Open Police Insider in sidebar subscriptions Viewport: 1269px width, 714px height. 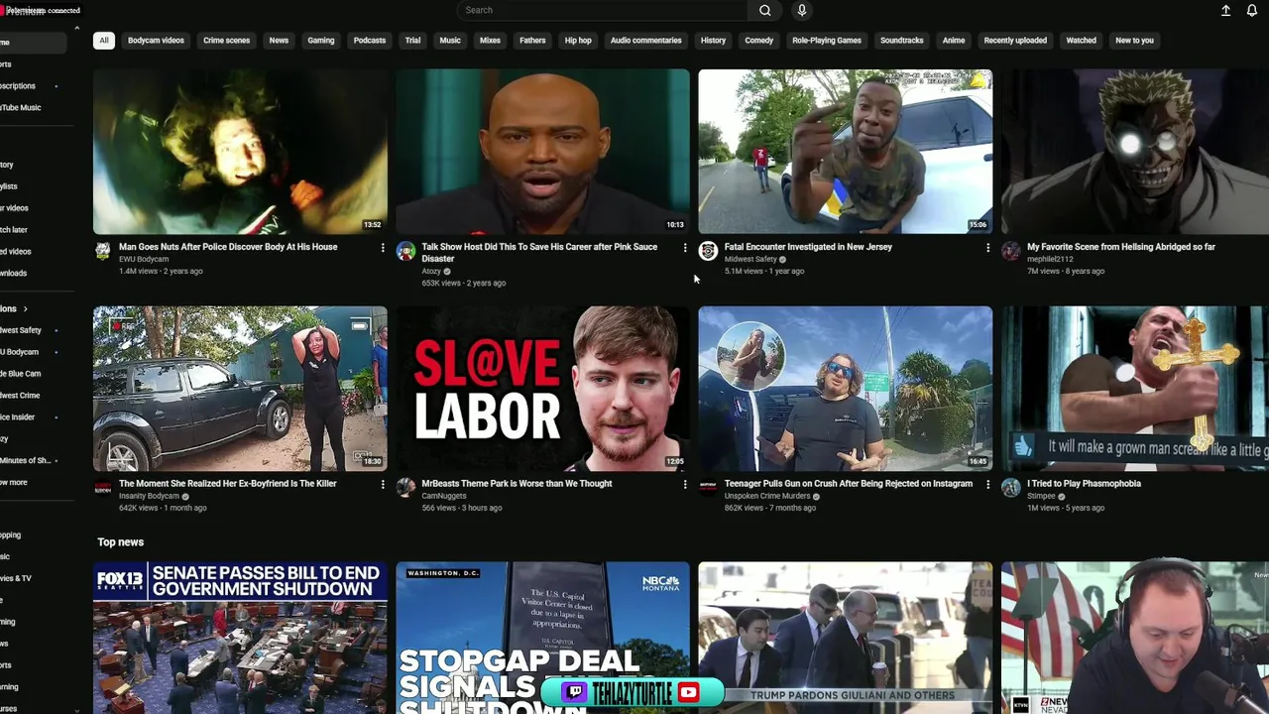[18, 417]
